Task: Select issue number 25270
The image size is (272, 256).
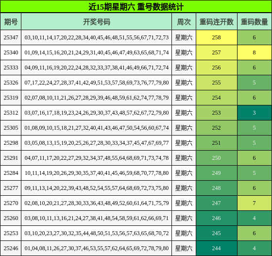Action: [11, 203]
